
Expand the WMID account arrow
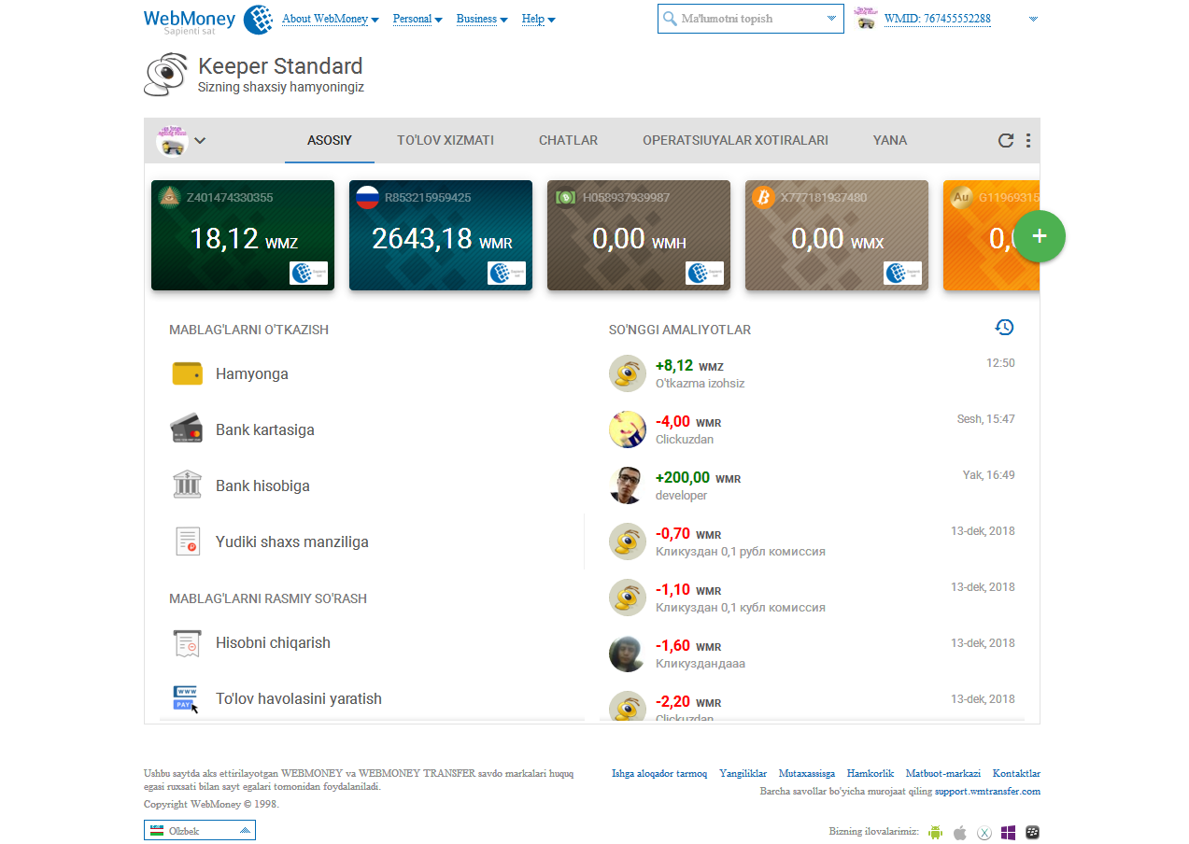point(1033,19)
